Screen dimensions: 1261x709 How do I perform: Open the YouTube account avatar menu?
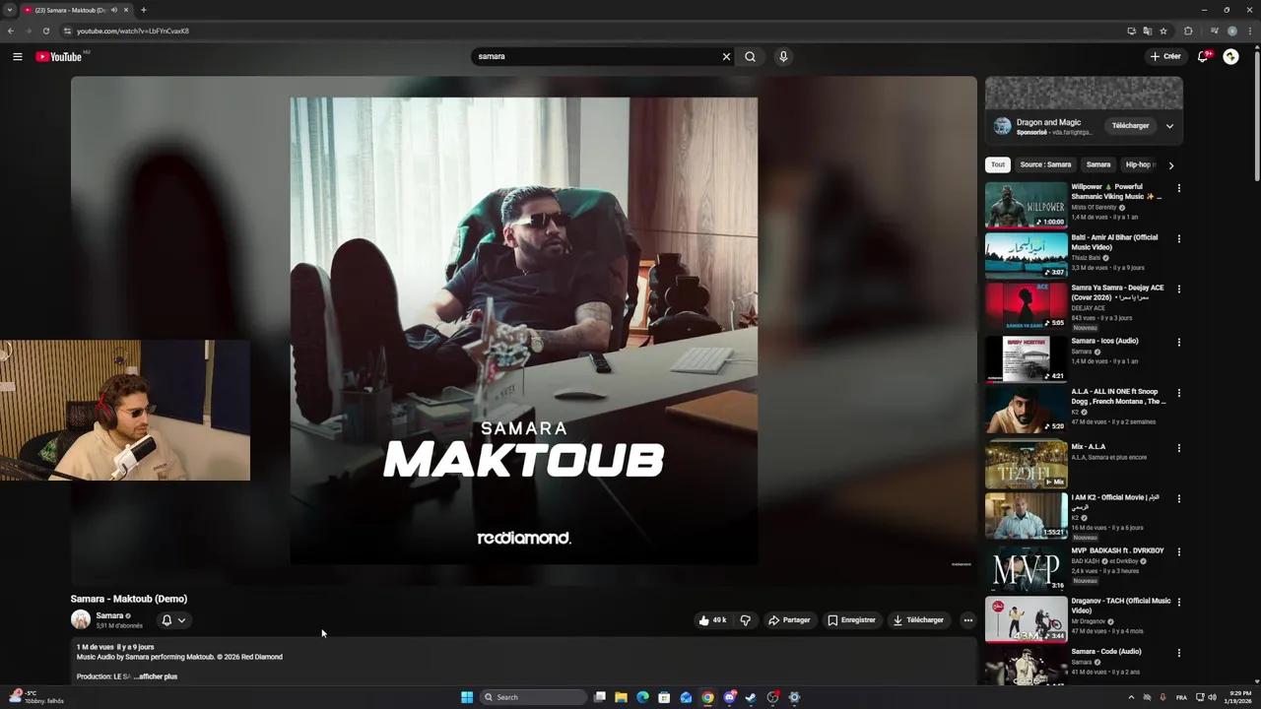pyautogui.click(x=1230, y=56)
